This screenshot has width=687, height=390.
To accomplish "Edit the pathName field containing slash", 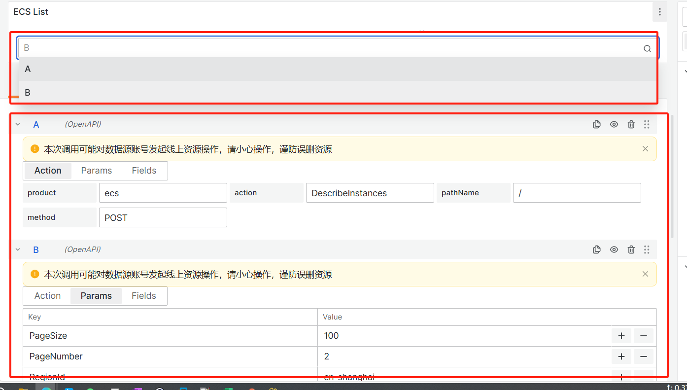I will (x=577, y=193).
